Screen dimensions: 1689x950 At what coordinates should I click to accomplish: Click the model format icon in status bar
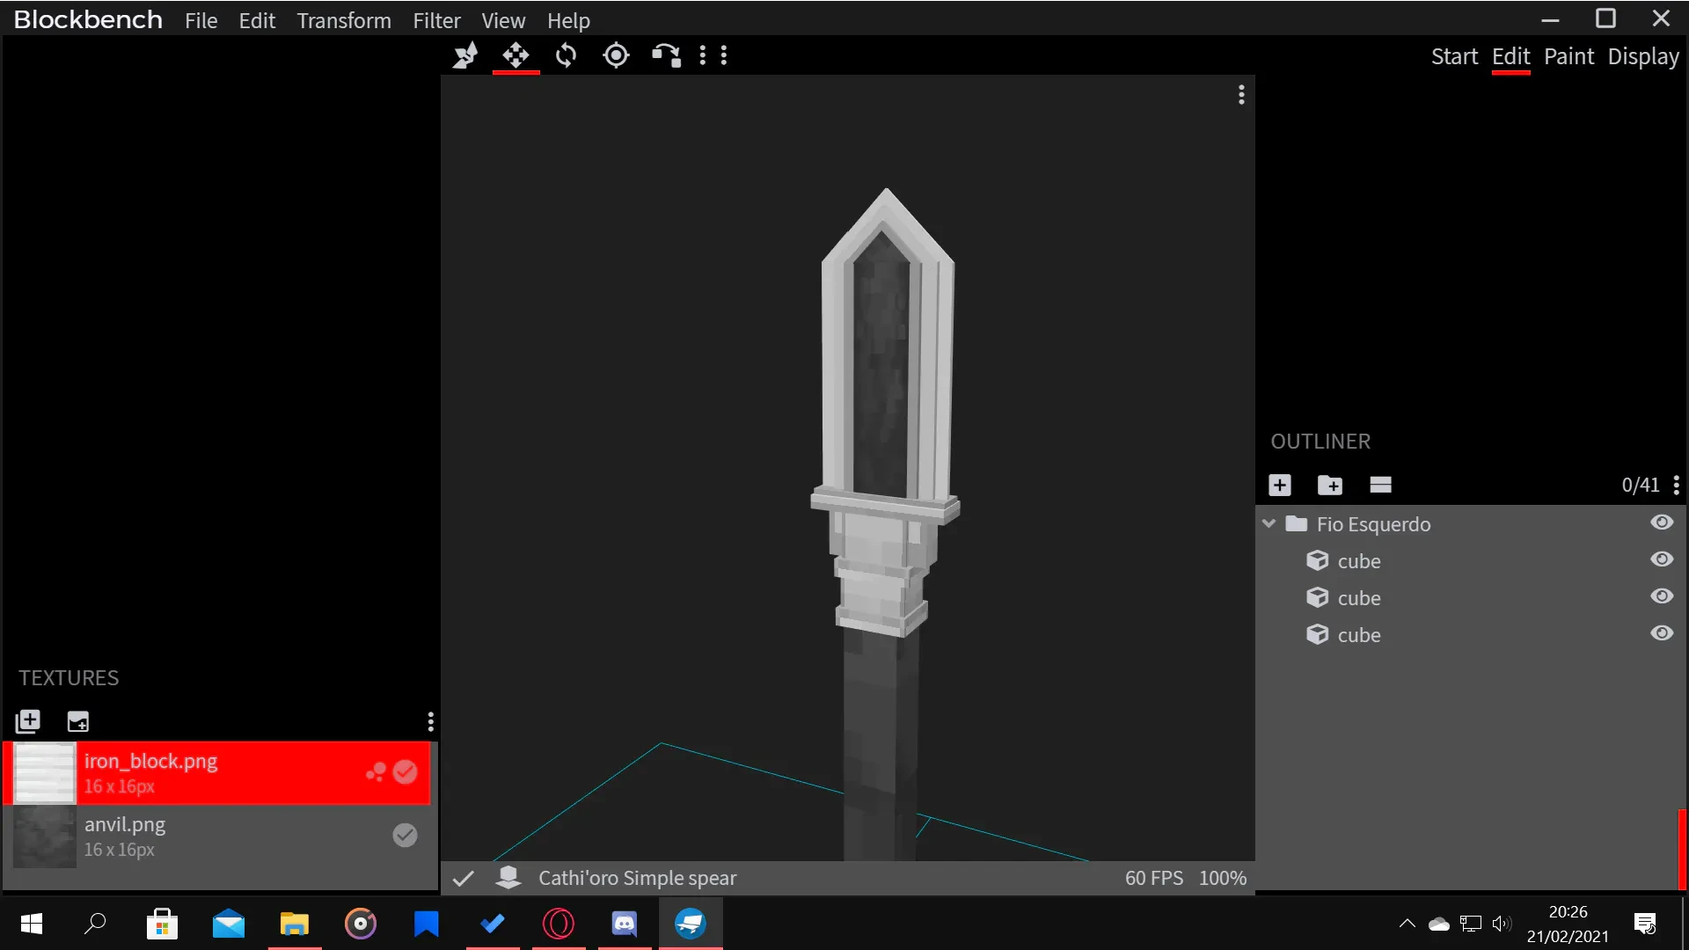coord(508,877)
